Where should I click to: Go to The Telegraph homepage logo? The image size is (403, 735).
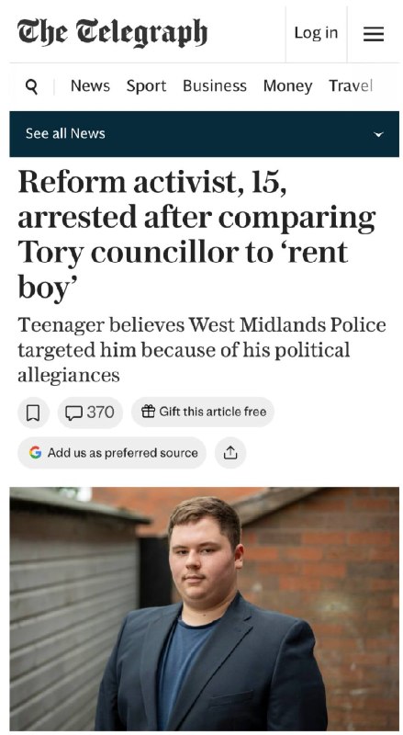[112, 33]
